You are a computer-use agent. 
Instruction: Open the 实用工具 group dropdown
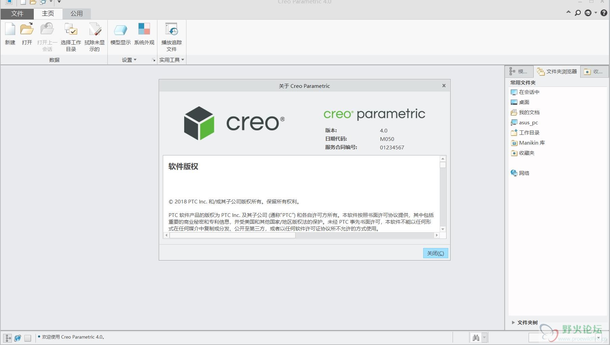(x=172, y=60)
